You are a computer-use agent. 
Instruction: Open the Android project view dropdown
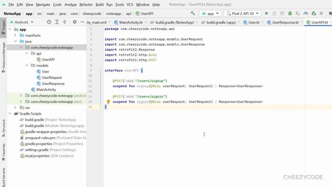tap(21, 22)
